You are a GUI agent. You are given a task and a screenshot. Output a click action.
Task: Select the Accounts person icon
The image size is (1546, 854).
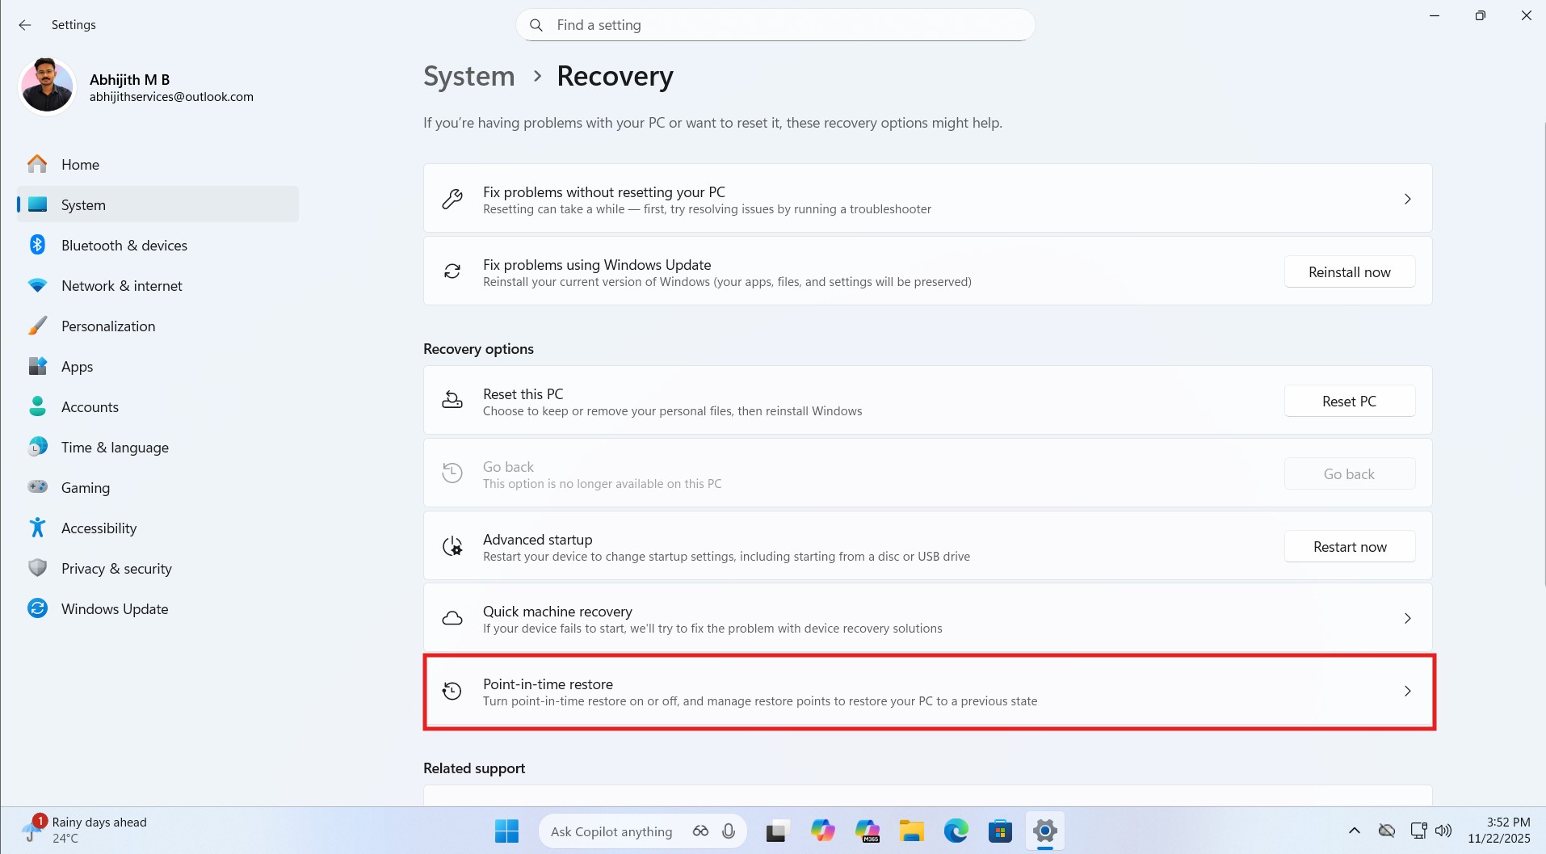(x=37, y=406)
